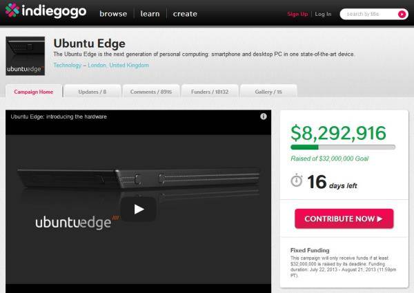
Task: Open the learn menu
Action: coord(150,14)
